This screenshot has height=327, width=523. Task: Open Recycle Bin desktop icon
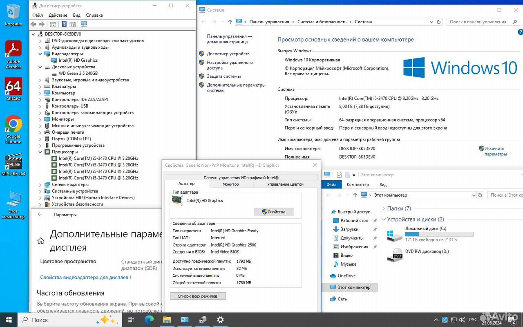pos(13,15)
